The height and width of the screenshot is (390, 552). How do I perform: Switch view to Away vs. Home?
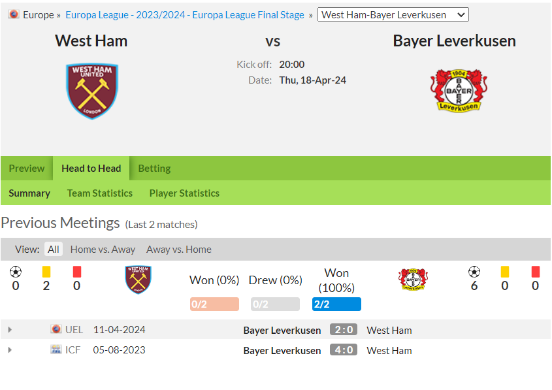[179, 249]
